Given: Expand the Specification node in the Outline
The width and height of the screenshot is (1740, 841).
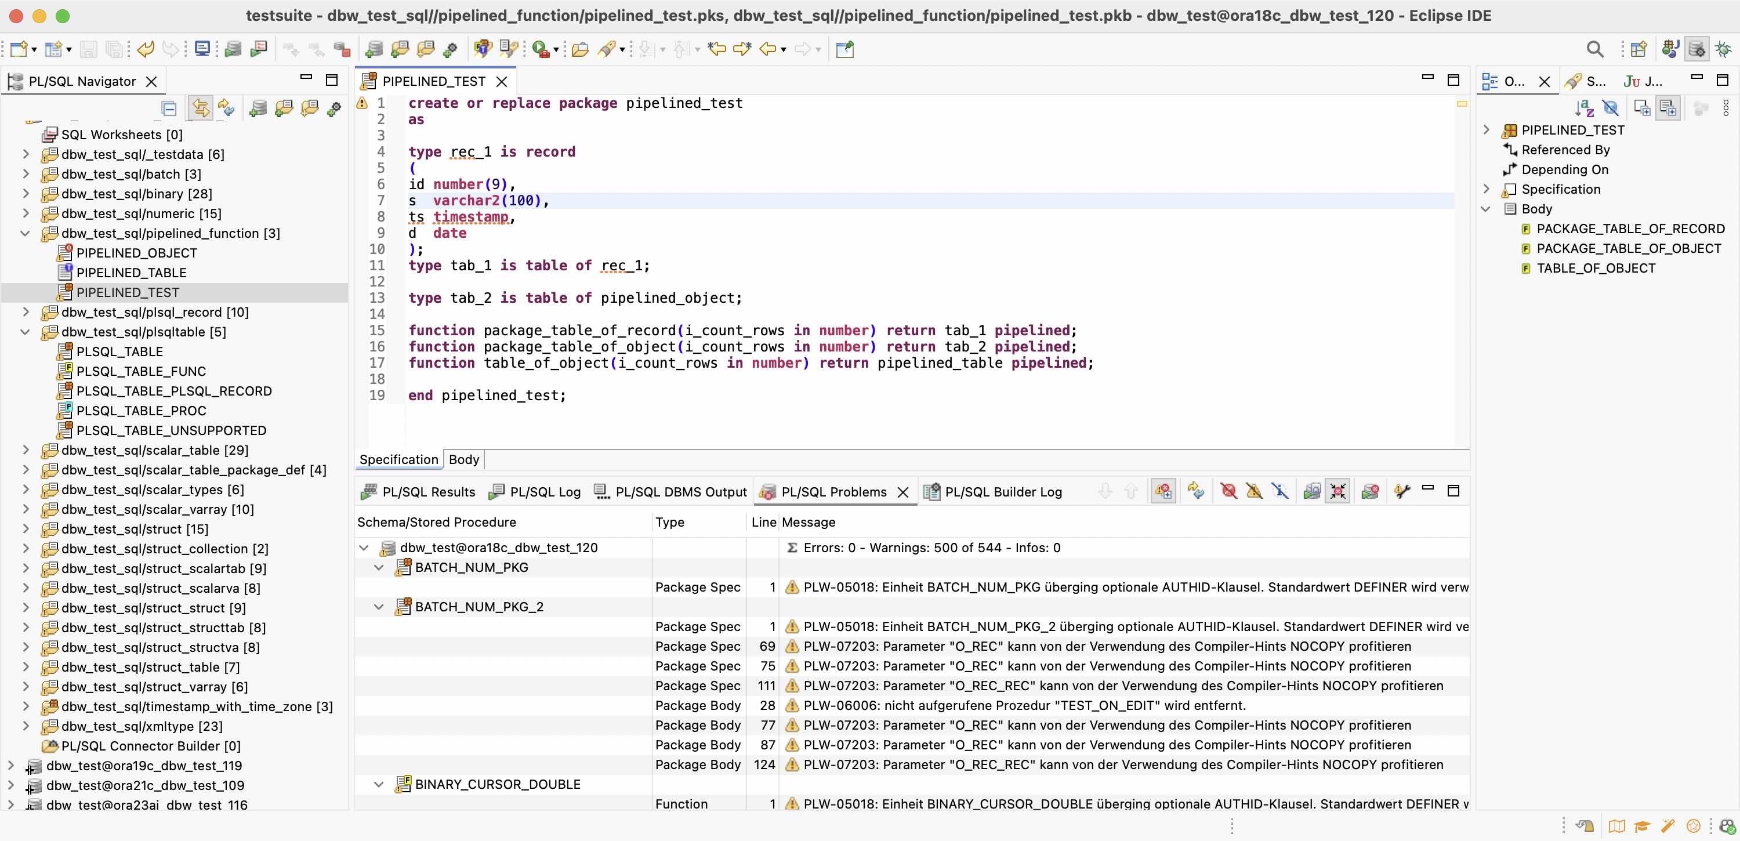Looking at the screenshot, I should coord(1487,189).
